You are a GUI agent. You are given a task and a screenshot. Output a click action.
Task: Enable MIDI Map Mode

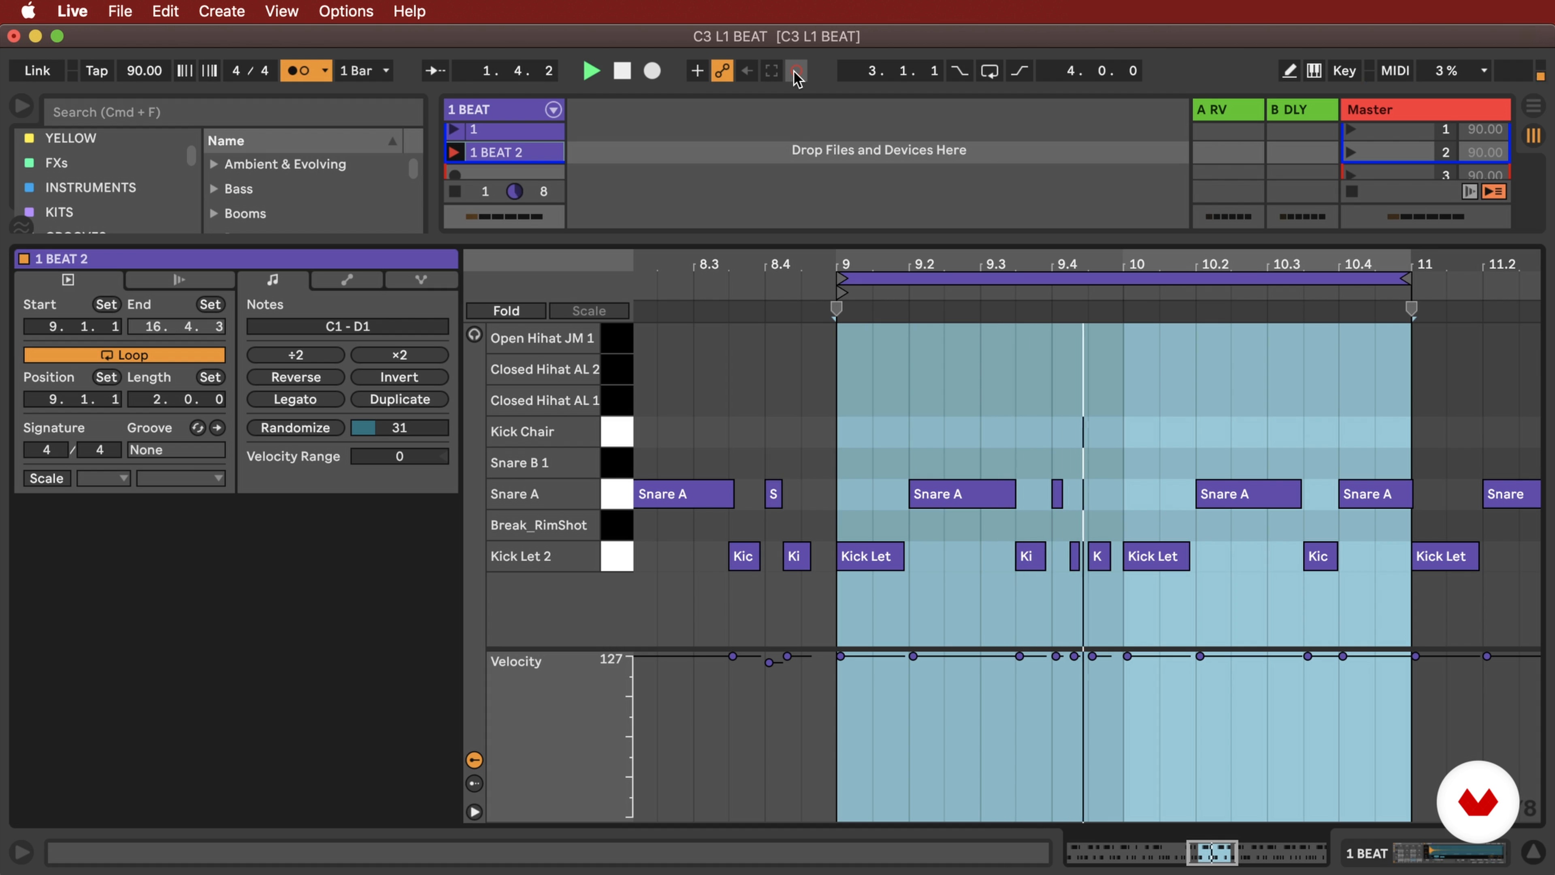click(1395, 70)
